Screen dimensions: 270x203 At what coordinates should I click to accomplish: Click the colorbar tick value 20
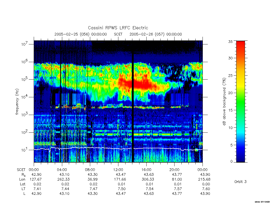click(x=230, y=93)
